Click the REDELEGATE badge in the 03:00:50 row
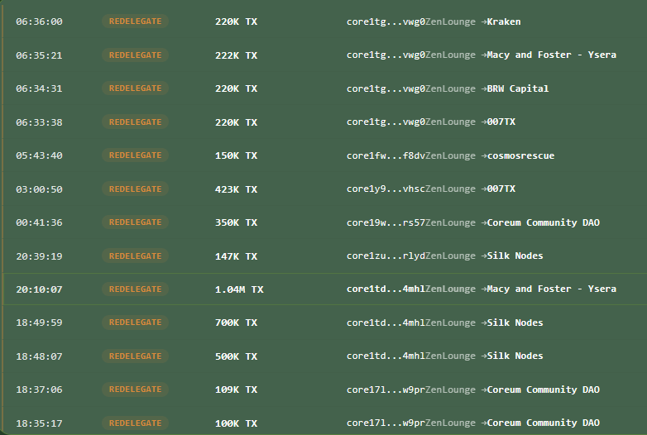The width and height of the screenshot is (647, 435). tap(136, 189)
